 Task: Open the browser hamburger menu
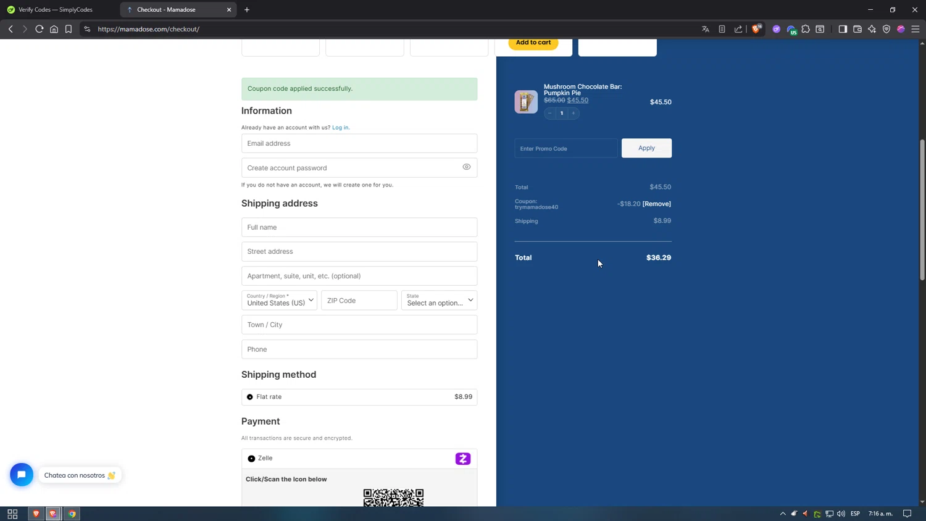coord(916,29)
